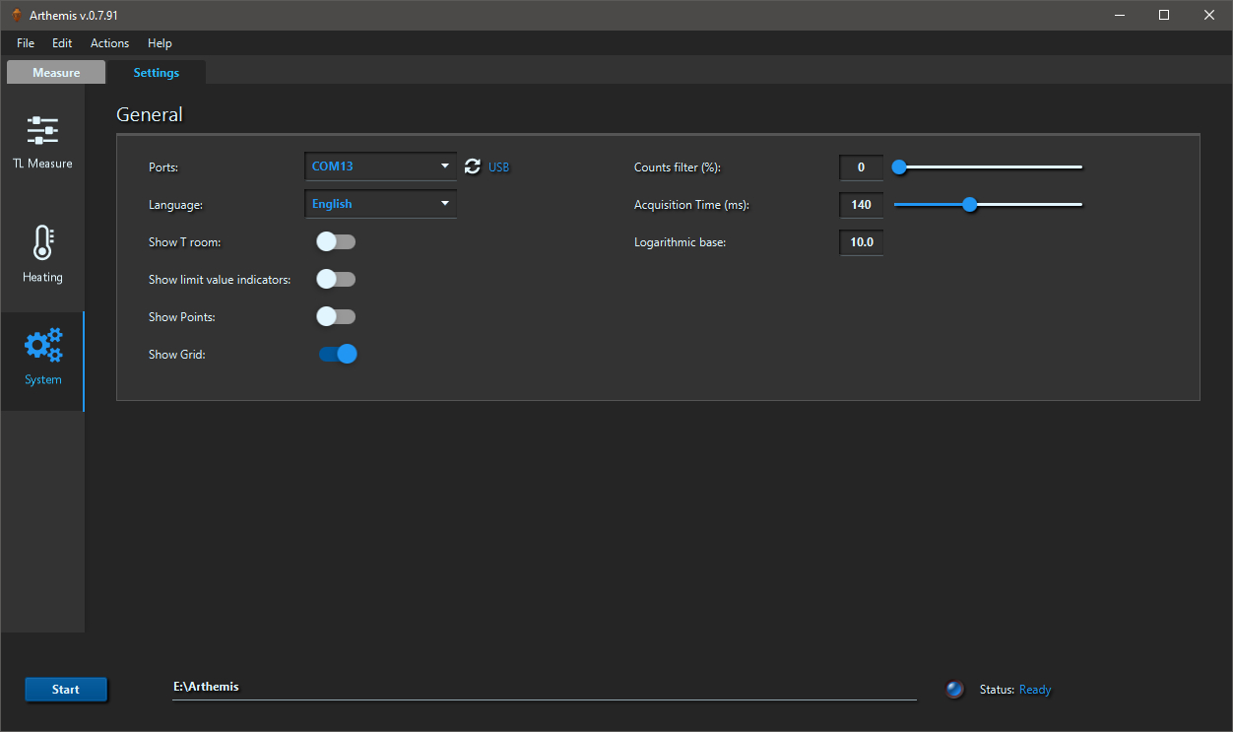Open the Ports COM13 dropdown
Viewport: 1233px width, 732px height.
pos(381,166)
